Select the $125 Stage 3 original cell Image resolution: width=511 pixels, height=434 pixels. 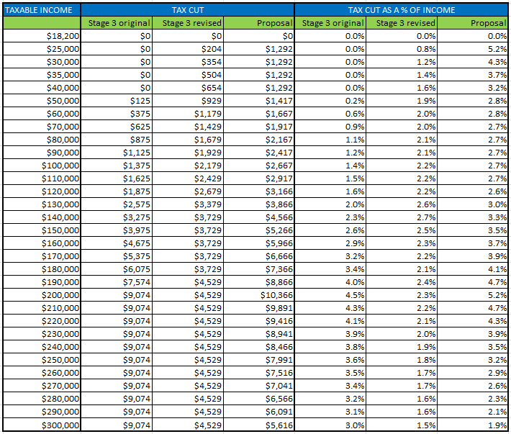(117, 101)
